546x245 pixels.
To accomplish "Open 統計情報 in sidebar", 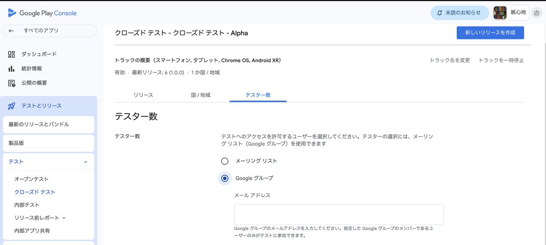I will tap(32, 69).
